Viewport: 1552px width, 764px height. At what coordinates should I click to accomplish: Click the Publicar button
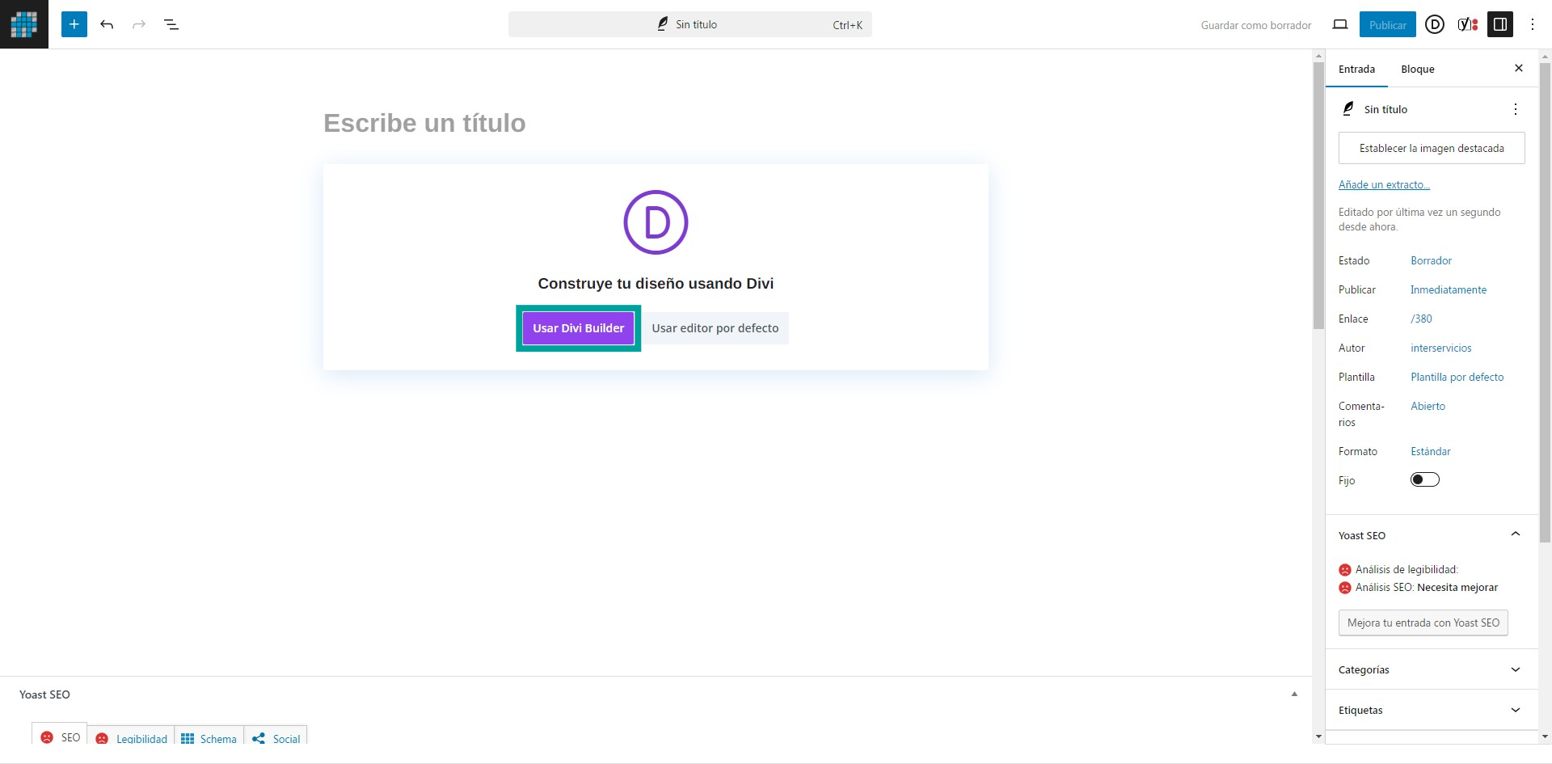pos(1387,24)
